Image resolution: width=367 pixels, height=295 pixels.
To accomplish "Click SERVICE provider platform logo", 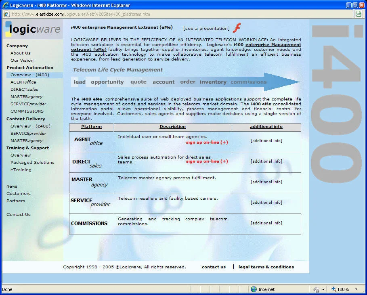I will click(90, 202).
